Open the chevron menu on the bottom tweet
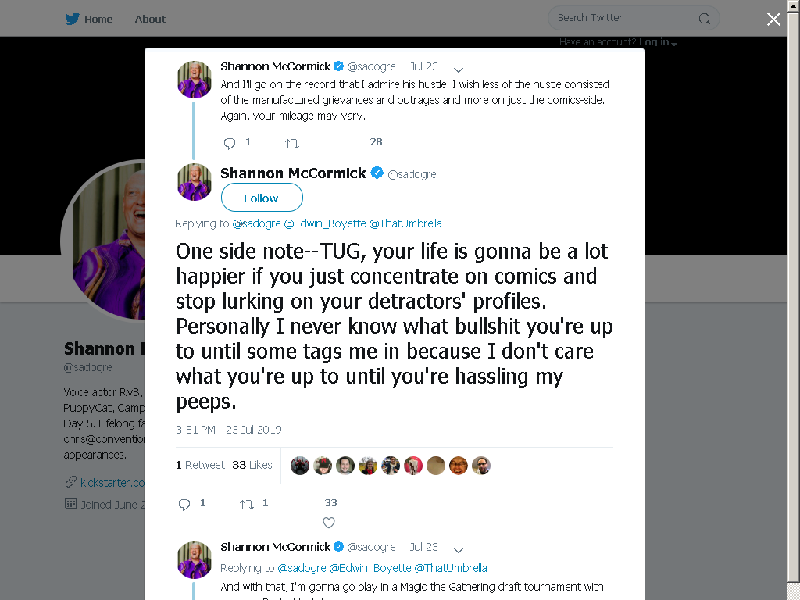The width and height of the screenshot is (800, 600). pos(458,550)
